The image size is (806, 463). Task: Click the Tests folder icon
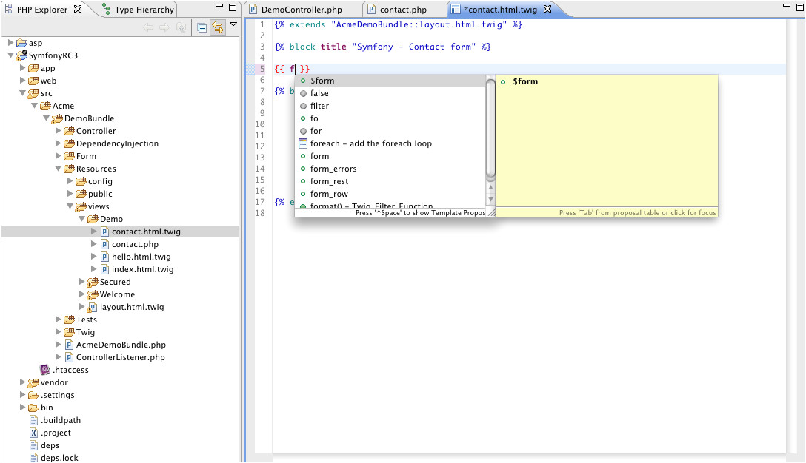coord(69,320)
